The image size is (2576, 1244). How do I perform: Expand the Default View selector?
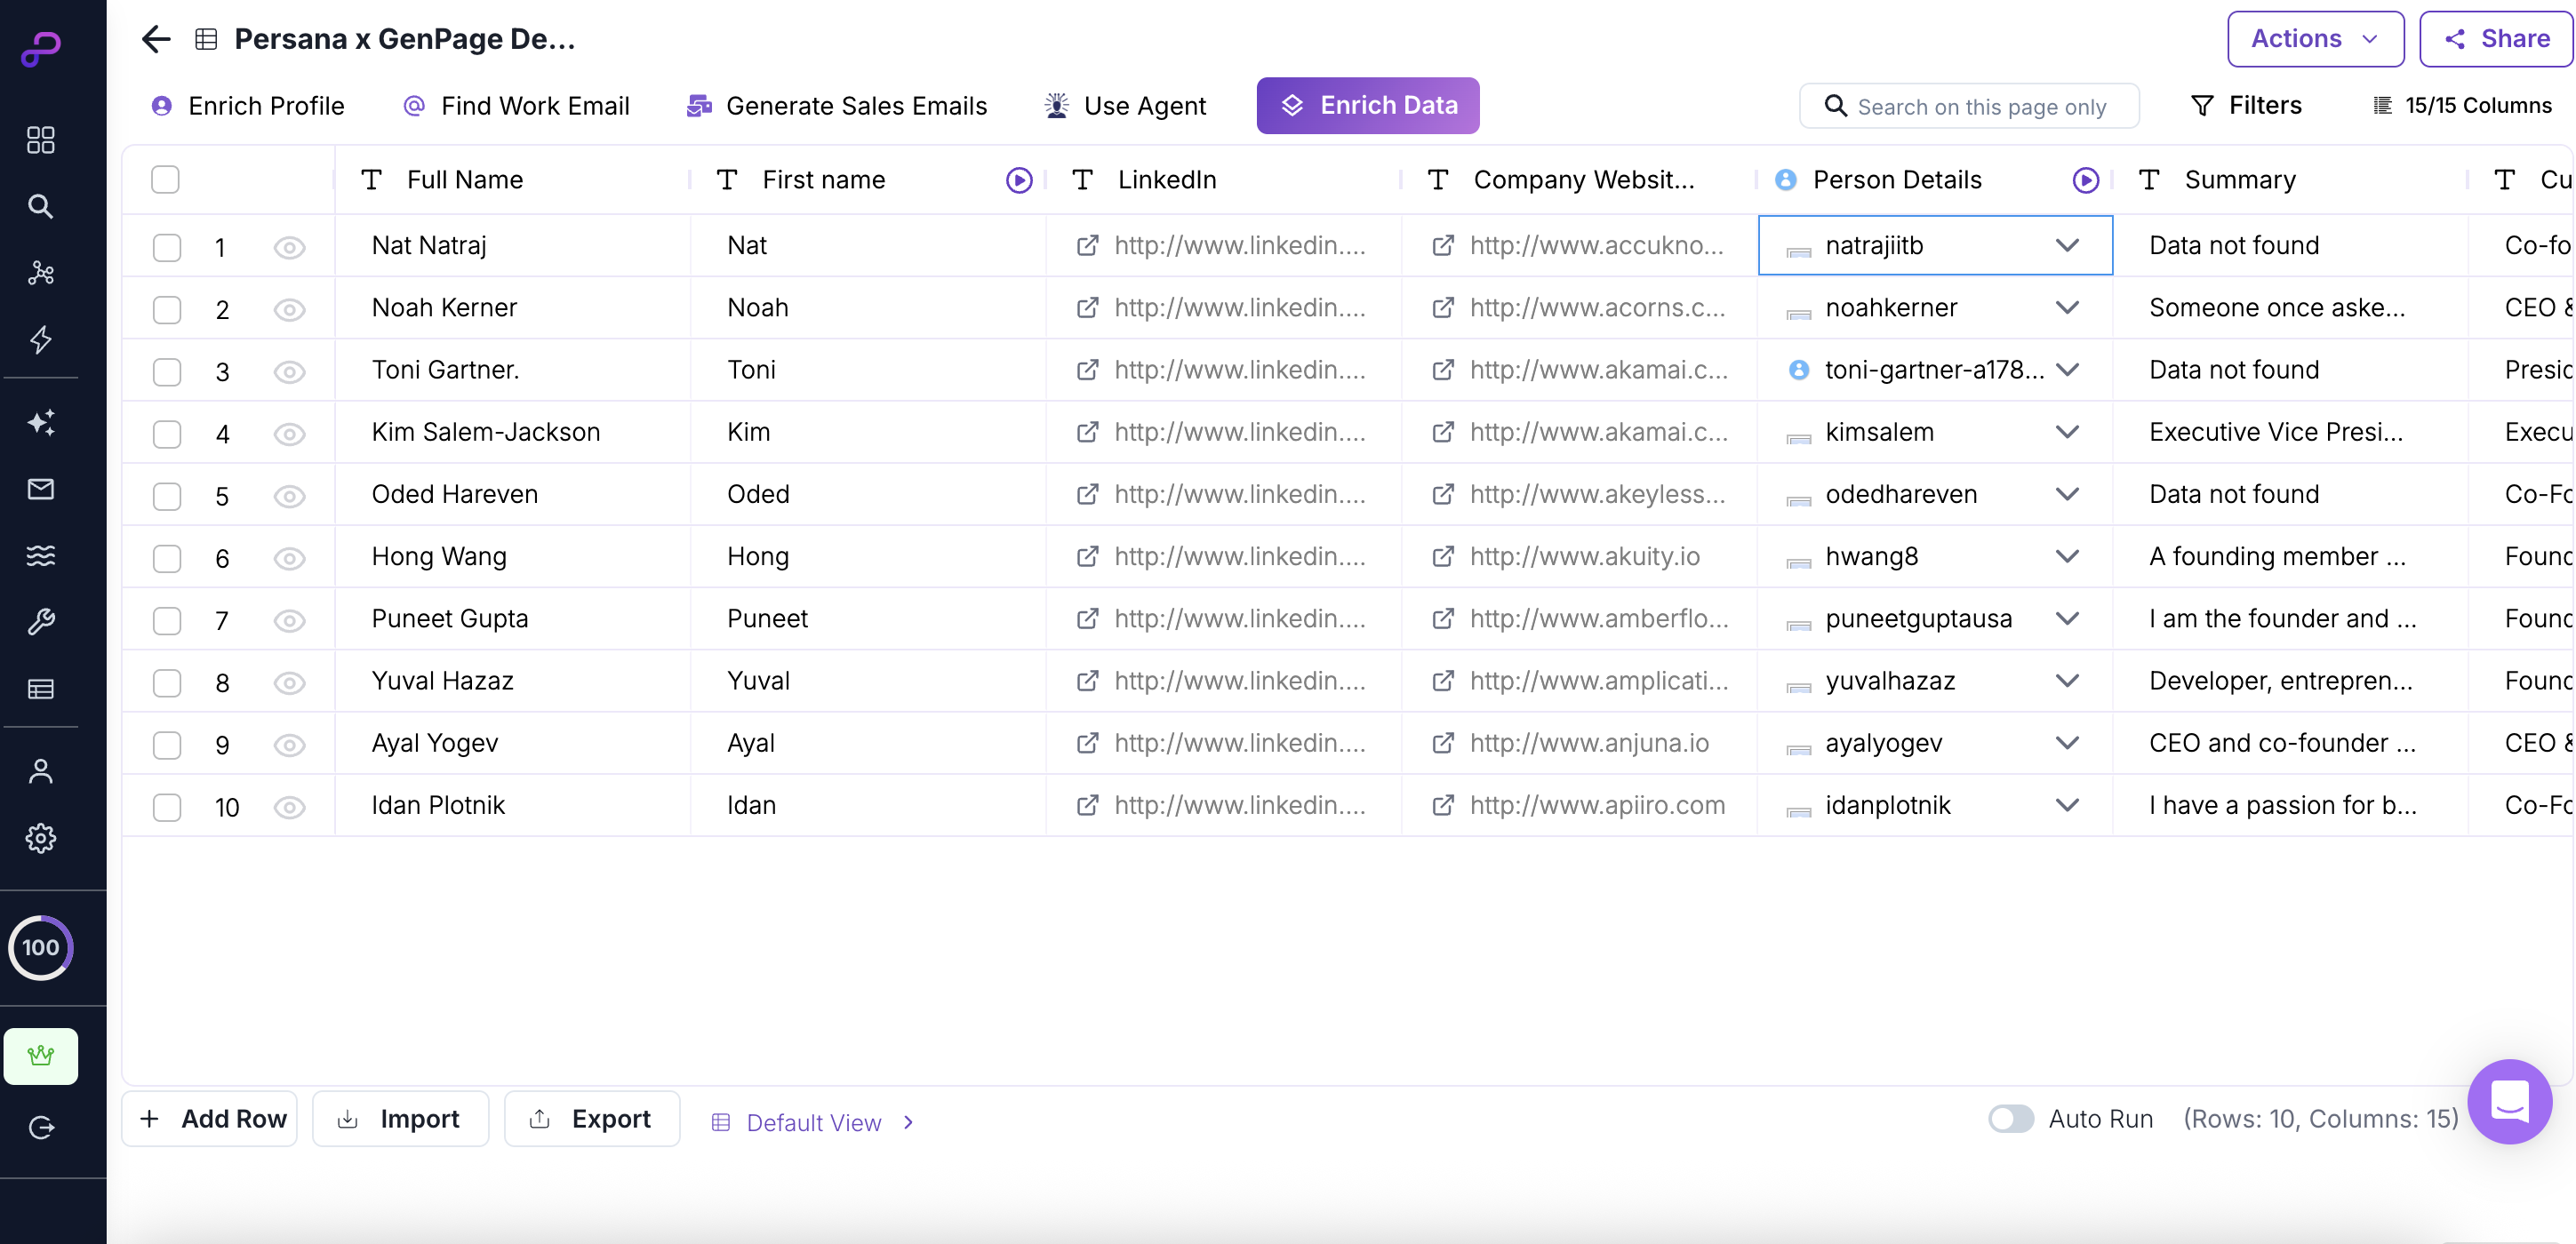(813, 1122)
